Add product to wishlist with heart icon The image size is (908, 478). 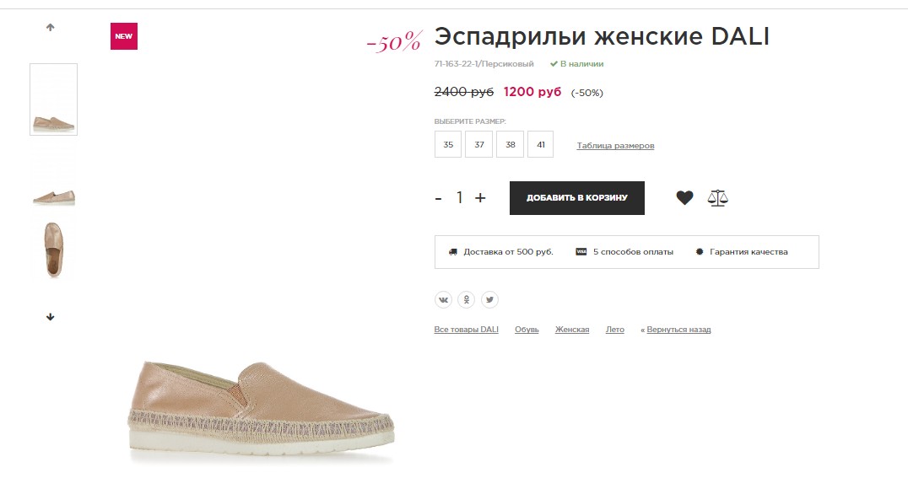(684, 198)
